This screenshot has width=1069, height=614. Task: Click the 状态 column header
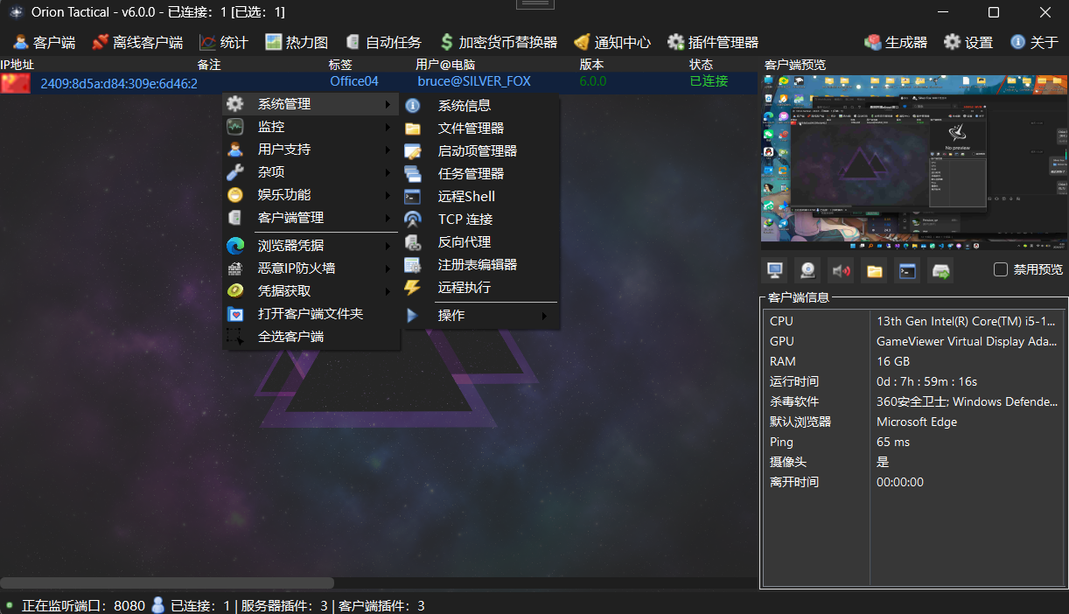701,65
